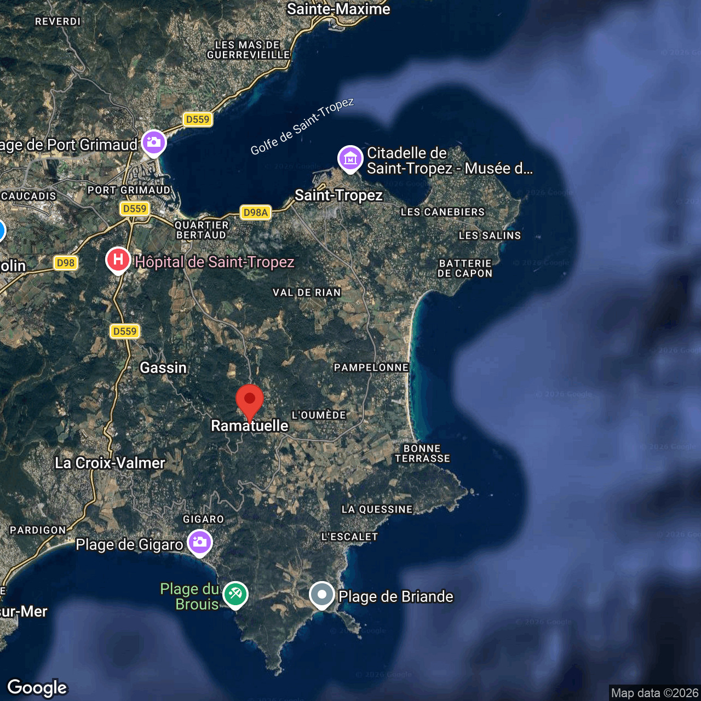
Task: Click the Citadelle de Saint-Tropez text label
Action: pyautogui.click(x=449, y=160)
